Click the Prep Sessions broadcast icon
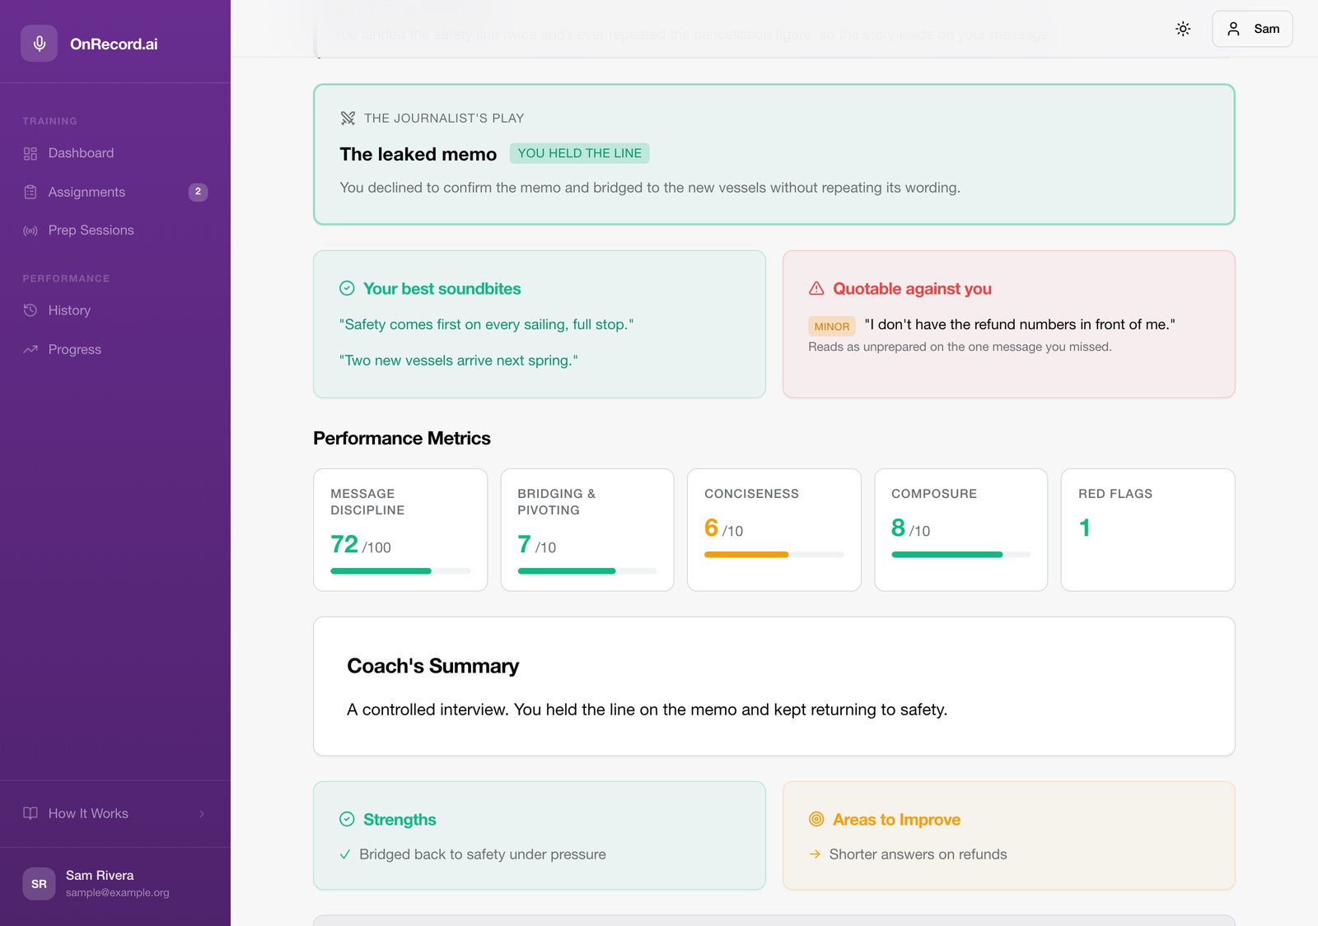The height and width of the screenshot is (926, 1318). pos(30,230)
